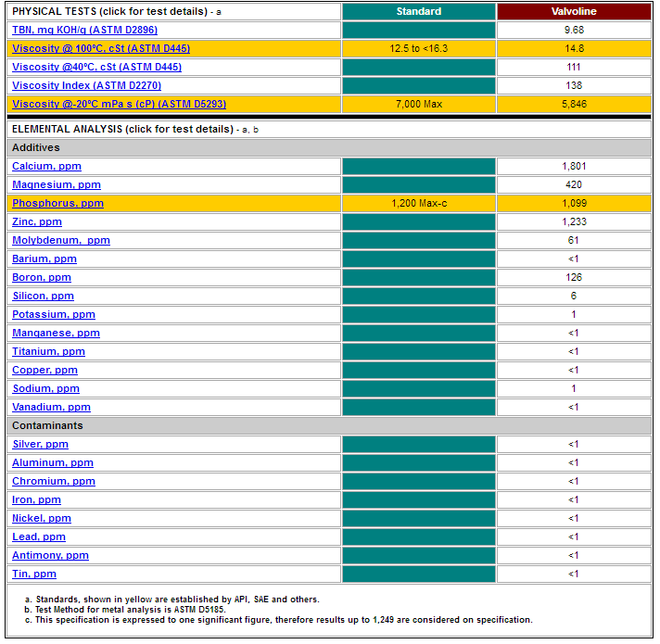Image resolution: width=660 pixels, height=644 pixels.
Task: Open the Molybdenum, ppm link
Action: 61,240
